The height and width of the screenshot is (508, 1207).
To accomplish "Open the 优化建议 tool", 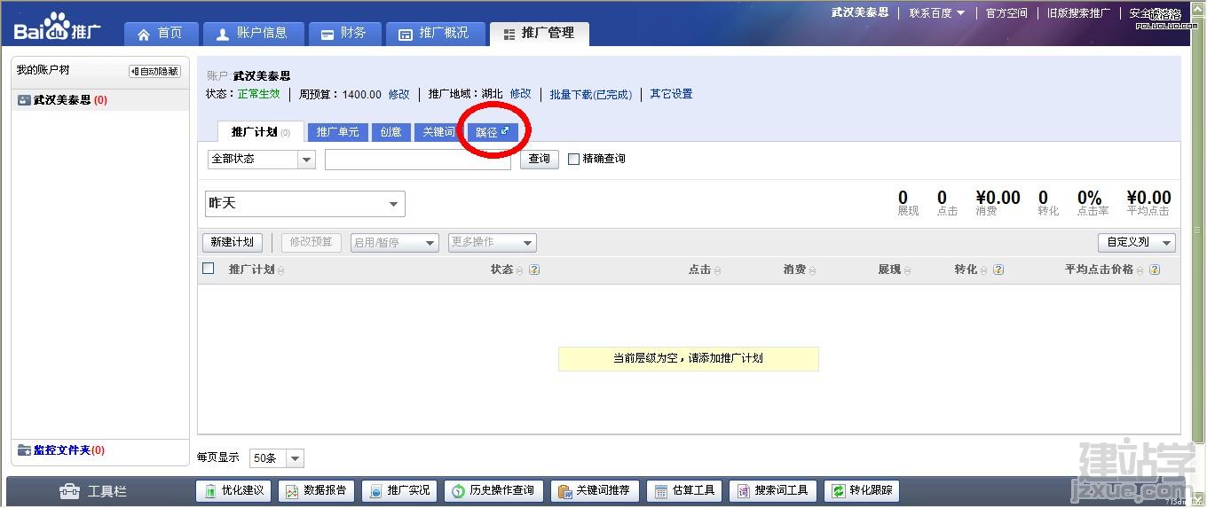I will 234,490.
